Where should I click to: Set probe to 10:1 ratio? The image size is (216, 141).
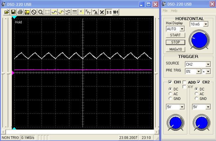(x=115, y=12)
